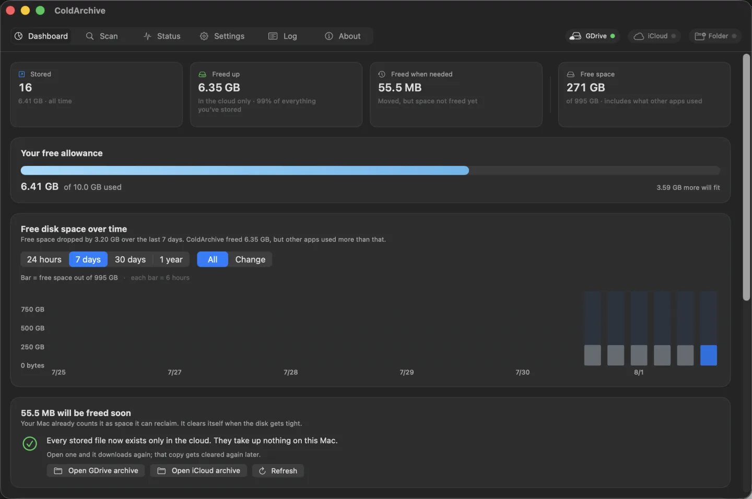Viewport: 752px width, 499px height.
Task: Open the Settings tab
Action: [222, 36]
